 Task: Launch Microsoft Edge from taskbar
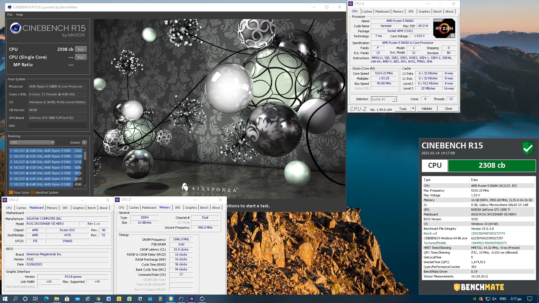(46, 299)
